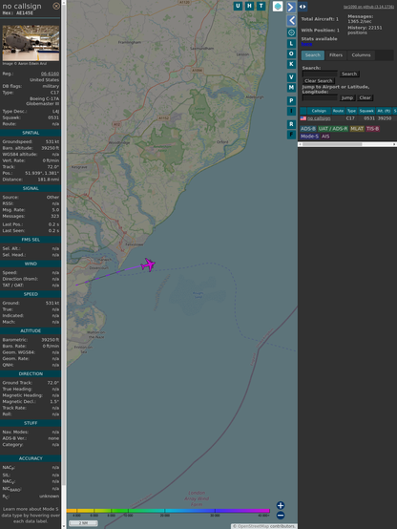Click the AIS legend label
The image size is (397, 529).
325,137
